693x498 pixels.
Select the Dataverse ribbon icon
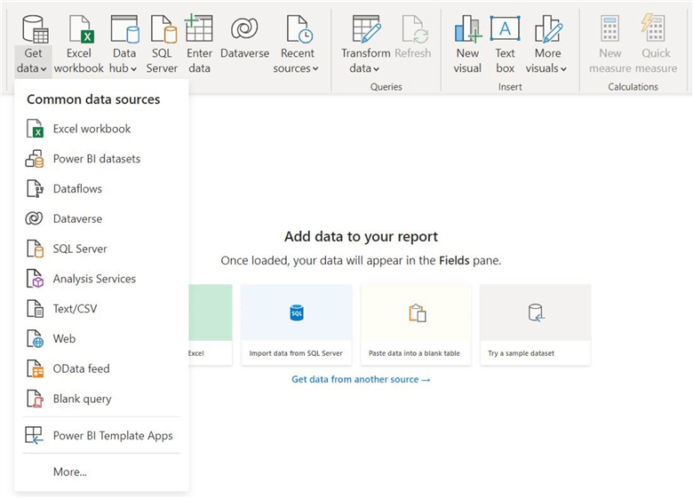click(244, 30)
